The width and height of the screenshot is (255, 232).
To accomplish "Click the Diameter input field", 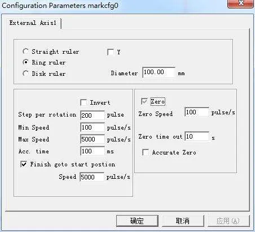I will tap(159, 72).
